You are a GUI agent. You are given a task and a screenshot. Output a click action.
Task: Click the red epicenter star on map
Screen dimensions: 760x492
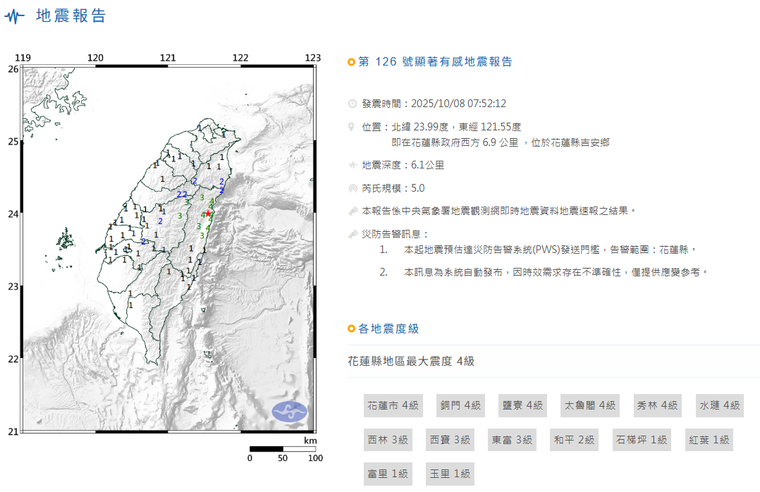click(x=208, y=213)
